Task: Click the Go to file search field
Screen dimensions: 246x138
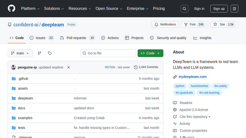Action: 108,53
